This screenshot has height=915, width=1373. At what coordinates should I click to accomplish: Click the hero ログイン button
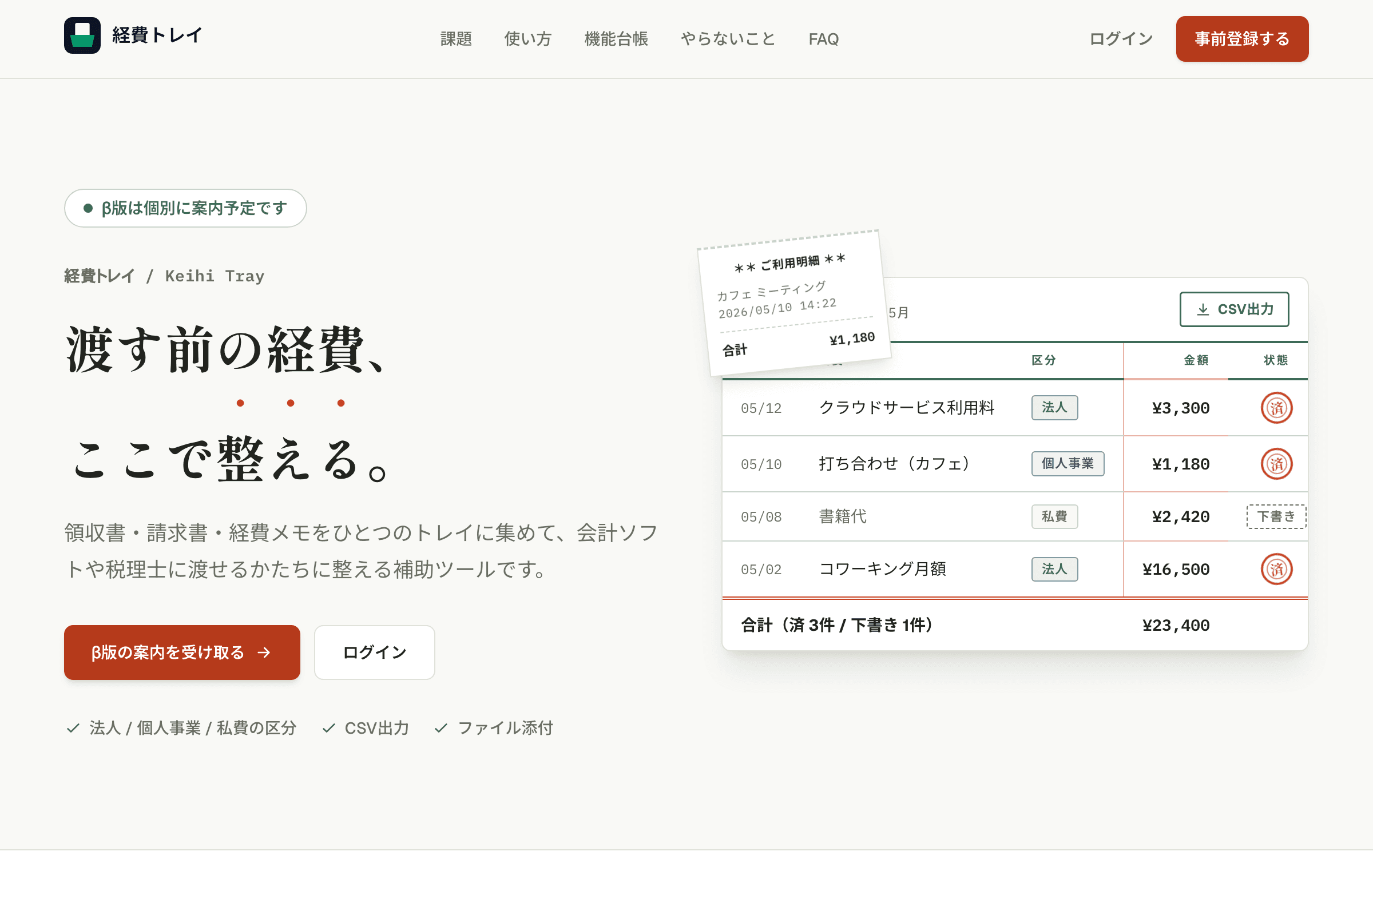tap(375, 653)
